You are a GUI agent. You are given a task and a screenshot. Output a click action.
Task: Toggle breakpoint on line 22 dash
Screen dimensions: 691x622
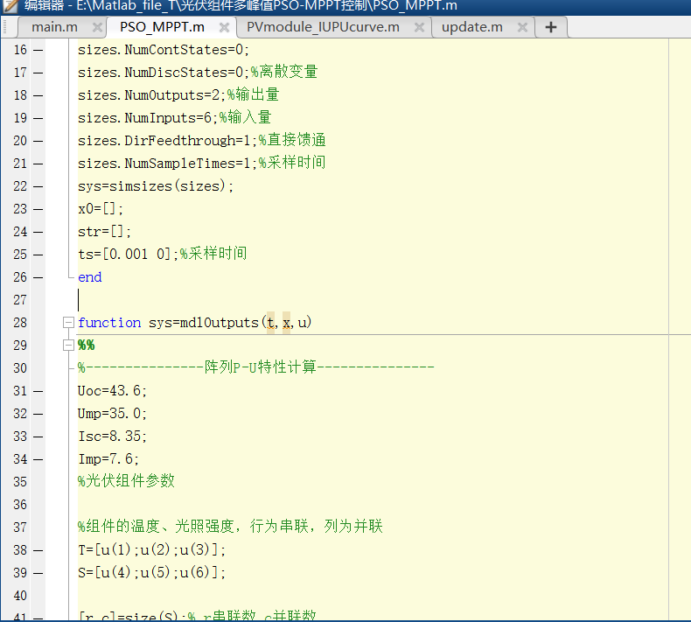[x=38, y=186]
